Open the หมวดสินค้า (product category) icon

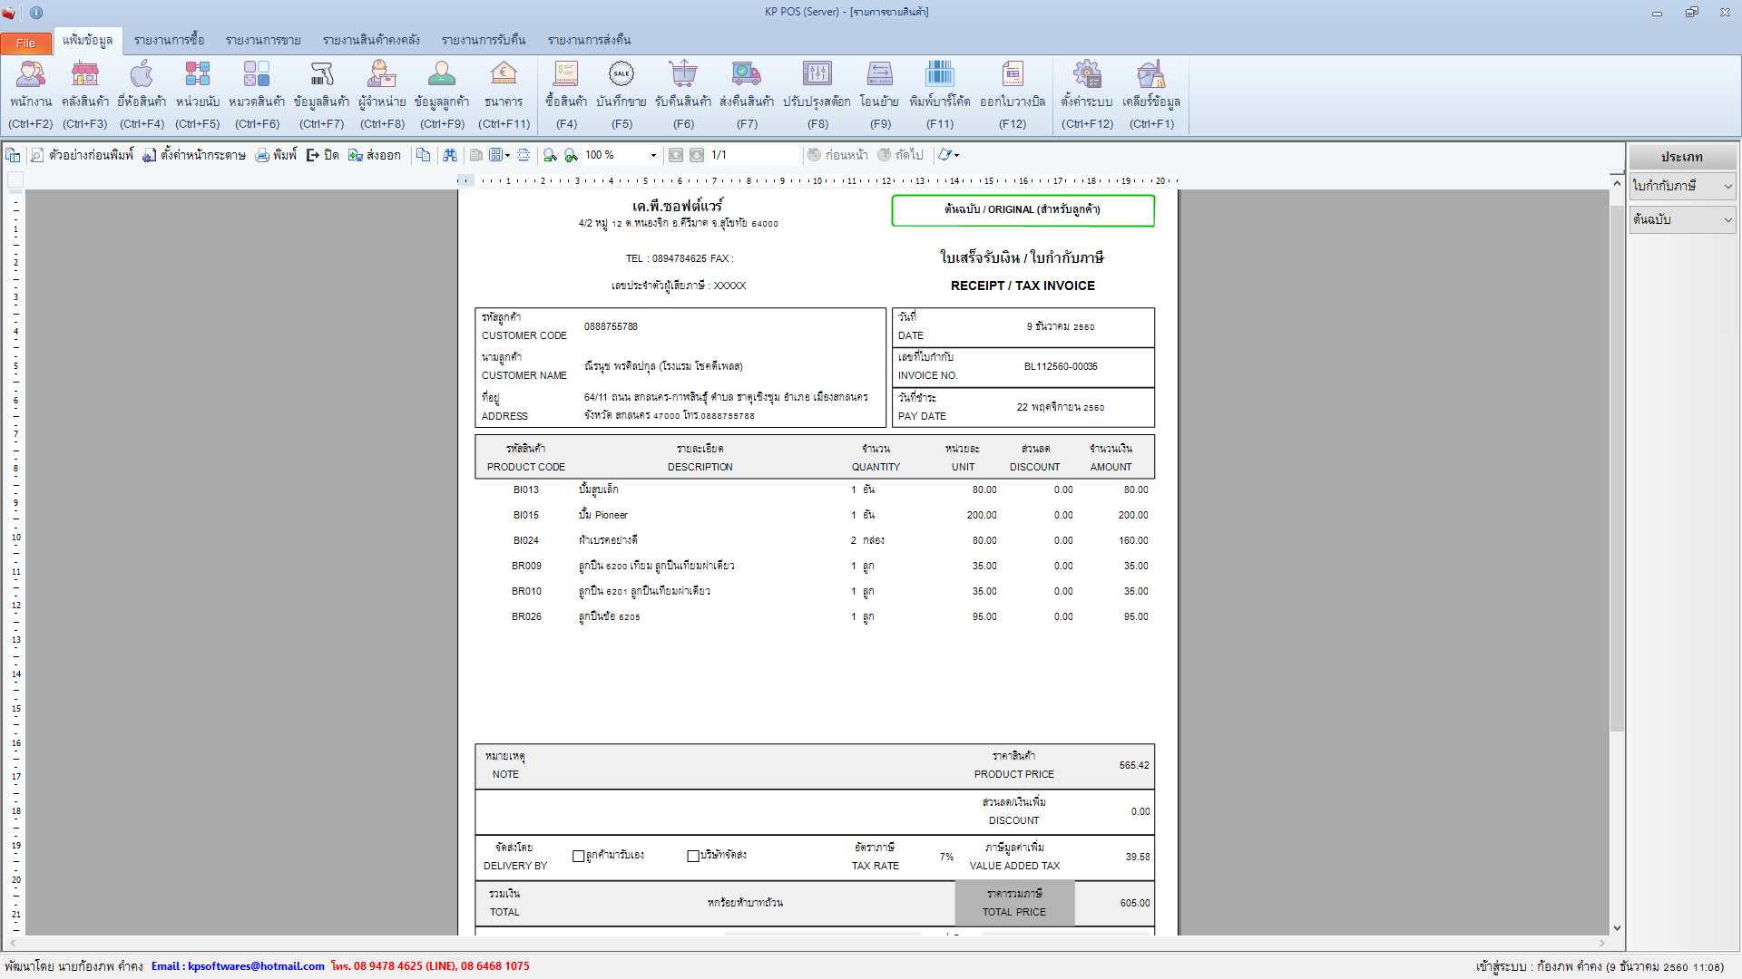[257, 95]
